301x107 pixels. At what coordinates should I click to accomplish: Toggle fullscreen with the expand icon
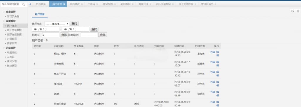(x=298, y=11)
